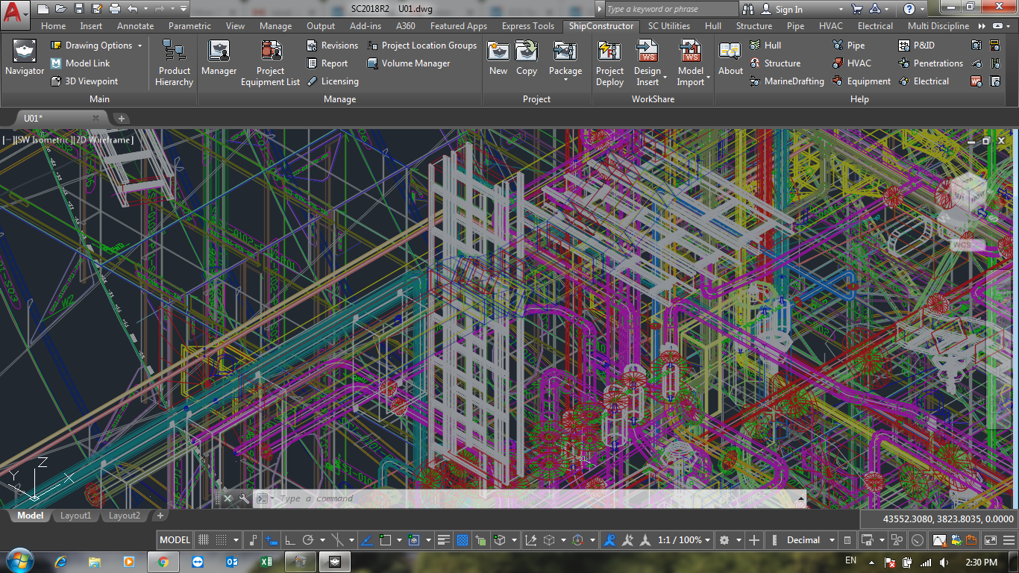Open the Layout1 tab
This screenshot has height=573, width=1019.
[x=75, y=516]
